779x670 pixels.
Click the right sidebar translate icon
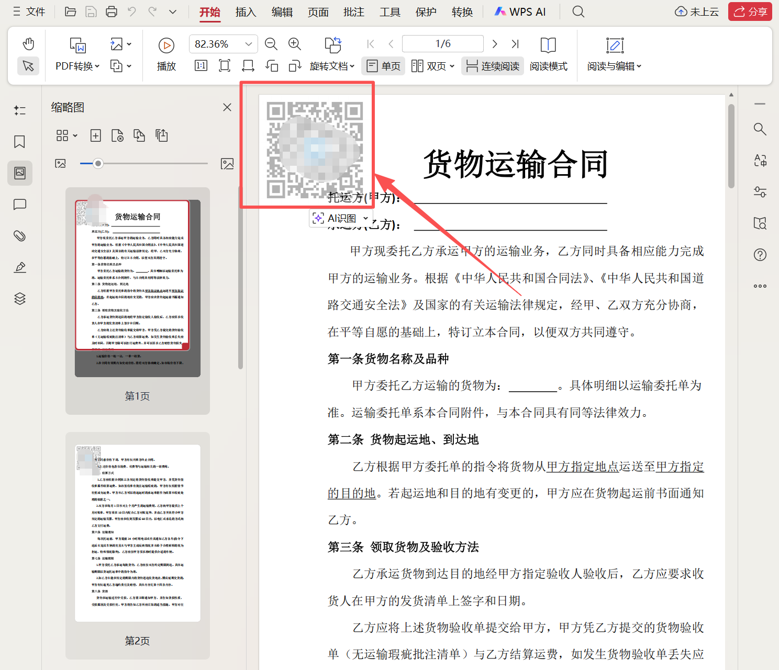[x=760, y=161]
